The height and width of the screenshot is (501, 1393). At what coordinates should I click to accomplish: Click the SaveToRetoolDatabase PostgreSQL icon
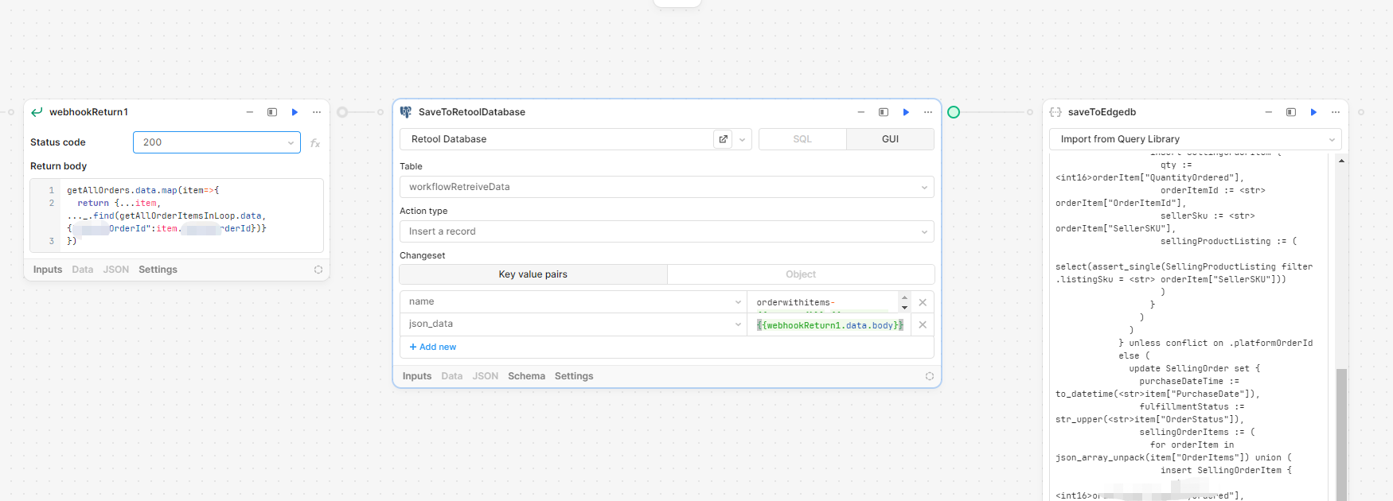coord(406,112)
